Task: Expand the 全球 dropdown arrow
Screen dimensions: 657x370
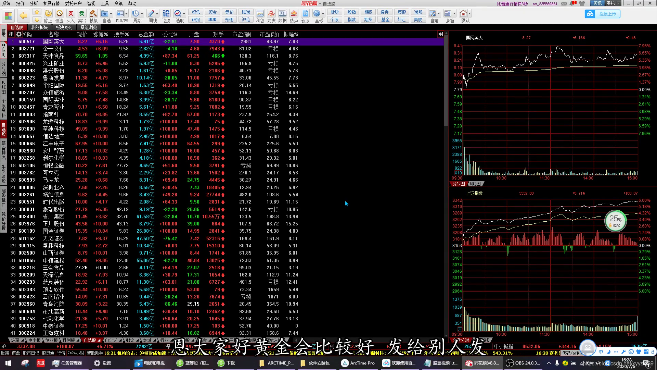Action: click(323, 14)
